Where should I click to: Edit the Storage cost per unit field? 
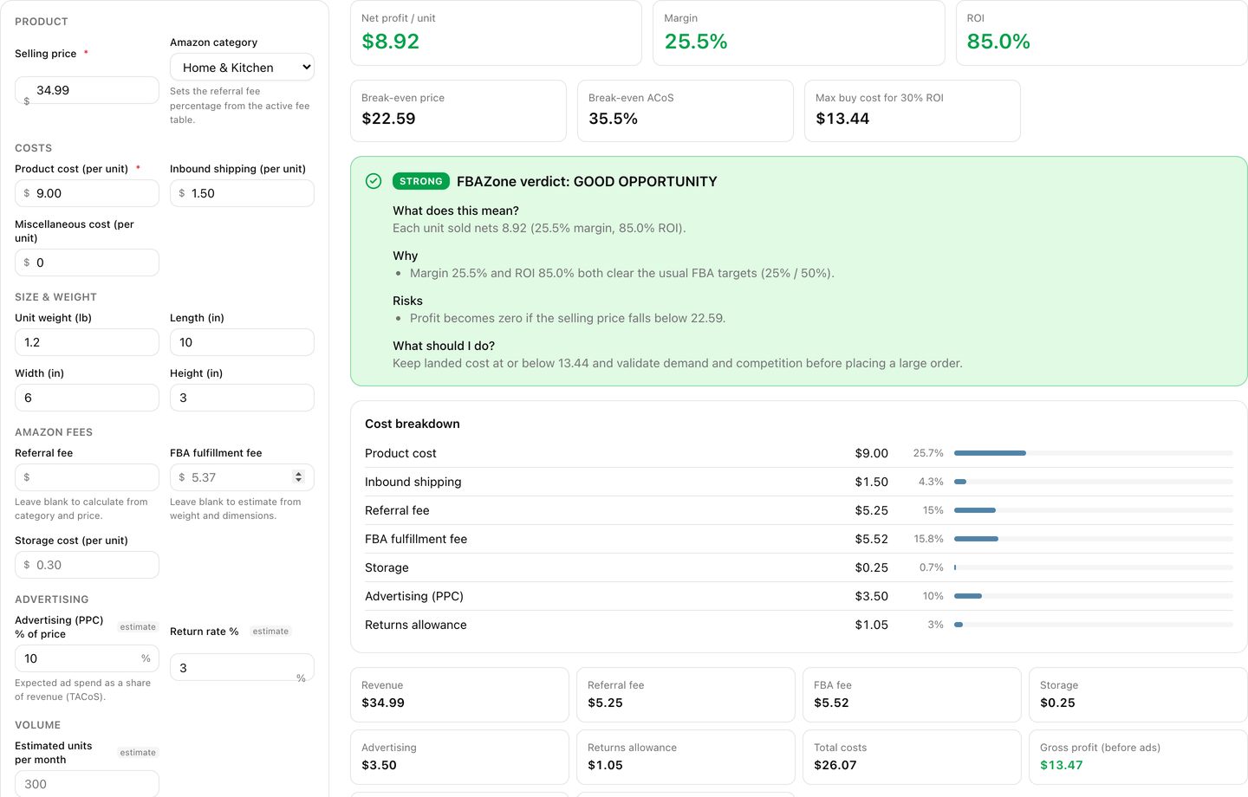[87, 565]
